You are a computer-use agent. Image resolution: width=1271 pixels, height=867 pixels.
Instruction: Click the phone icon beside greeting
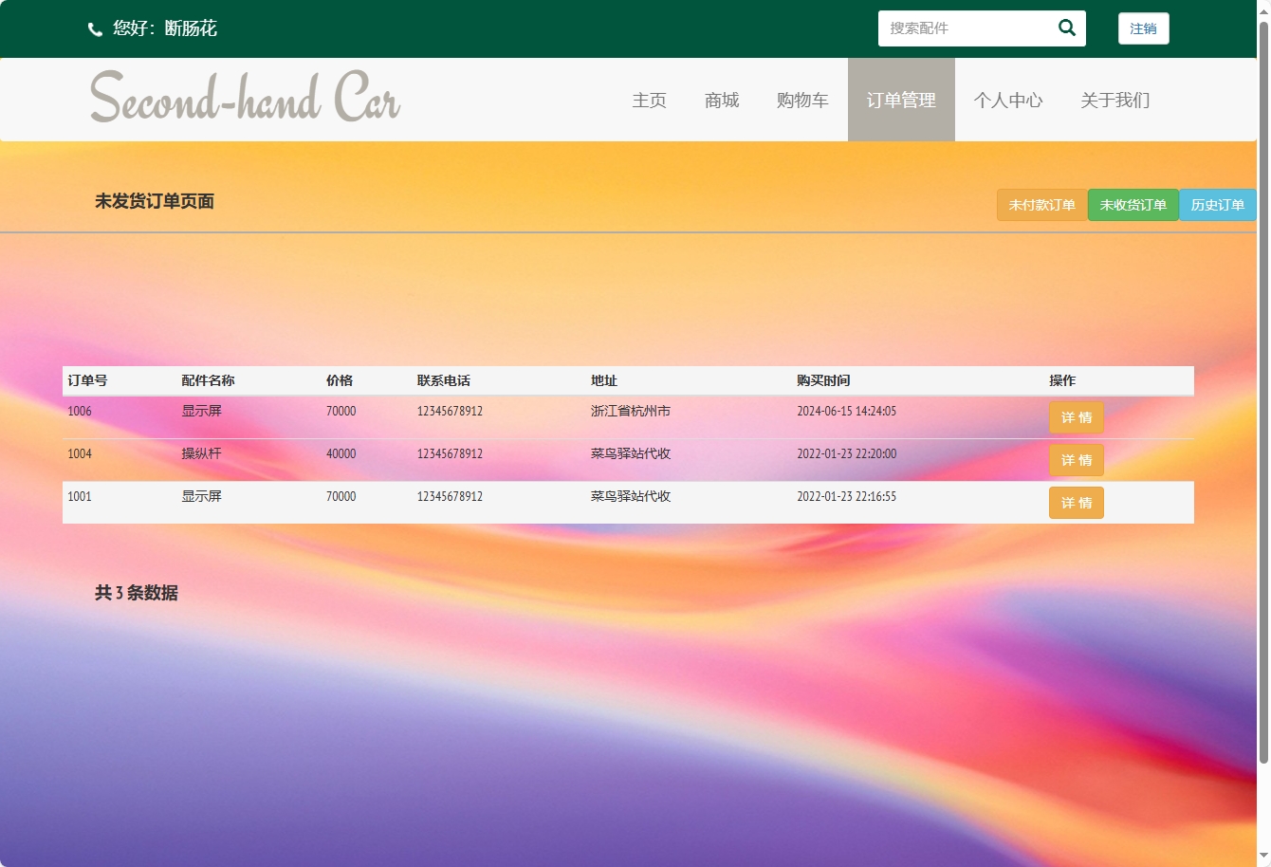click(95, 29)
